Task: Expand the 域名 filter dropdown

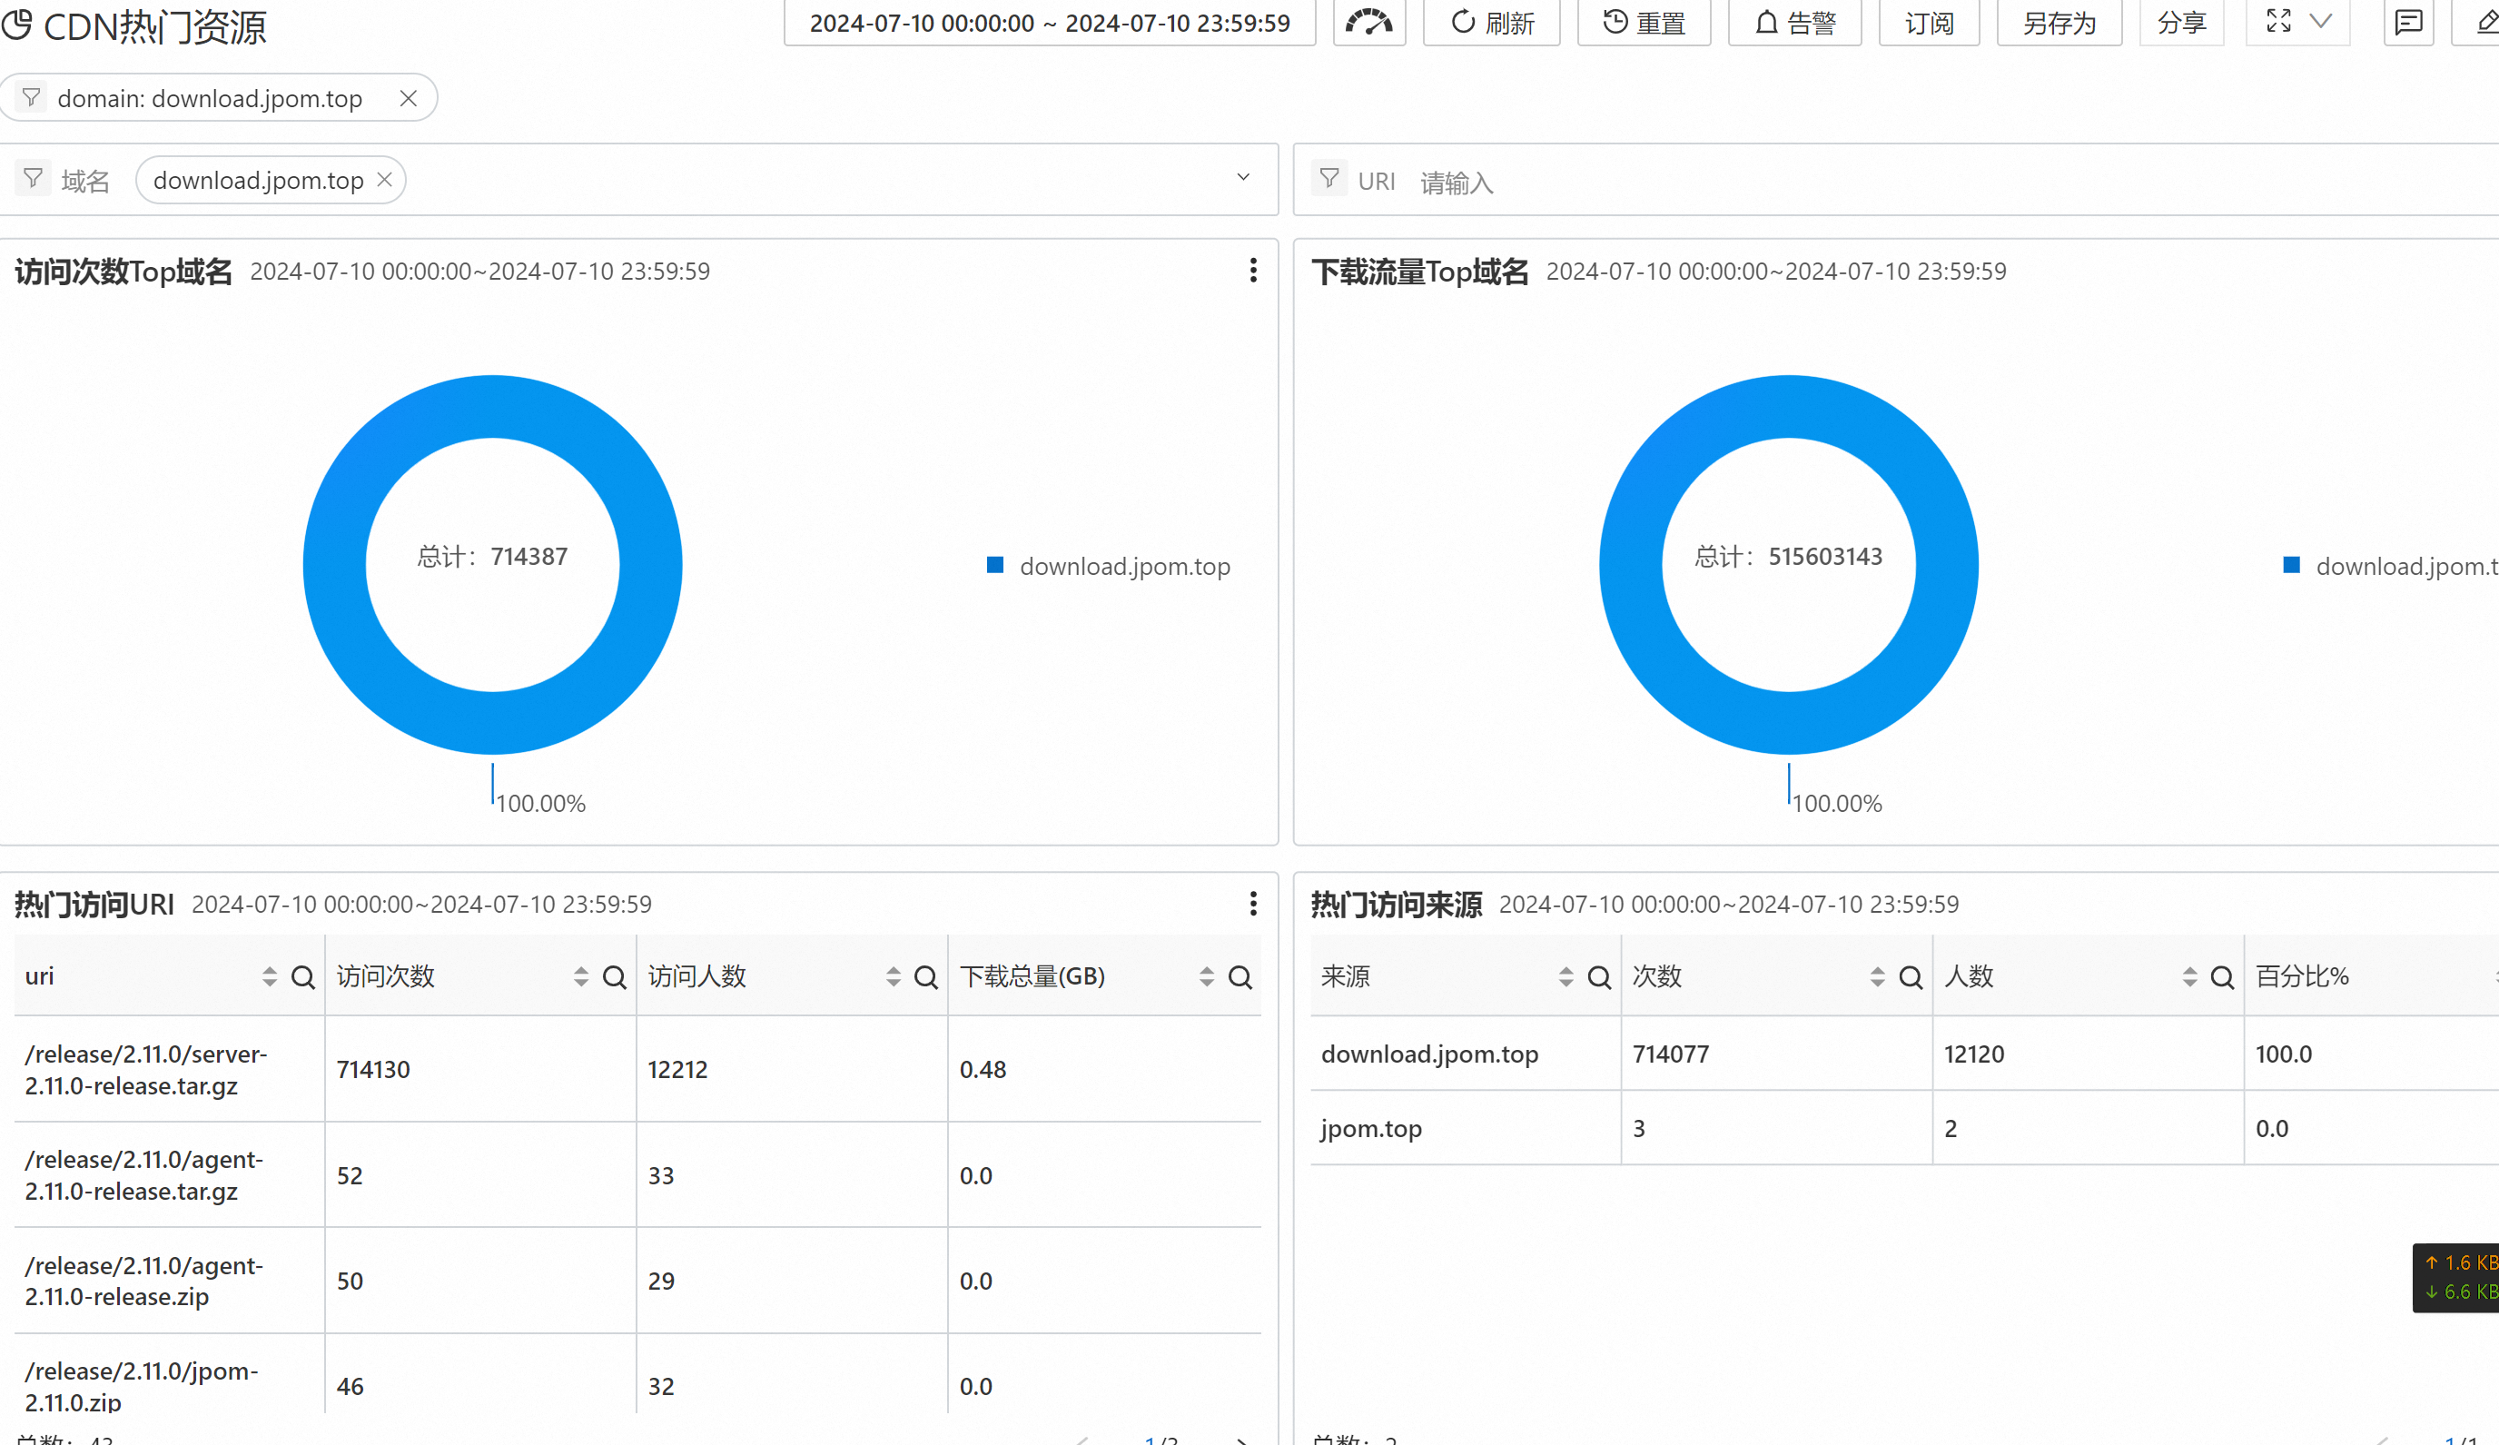Action: 1242,179
